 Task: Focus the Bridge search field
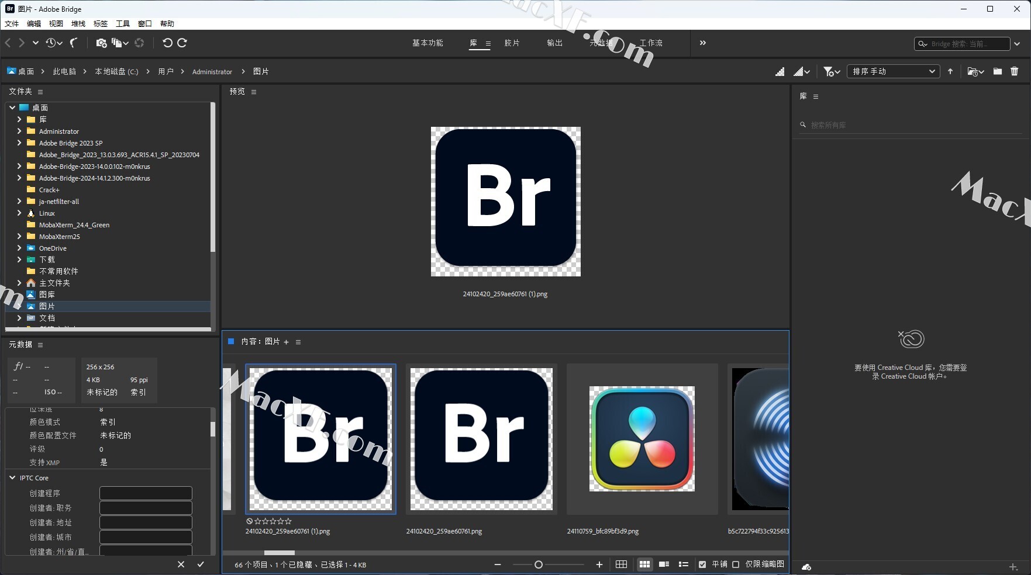[962, 44]
